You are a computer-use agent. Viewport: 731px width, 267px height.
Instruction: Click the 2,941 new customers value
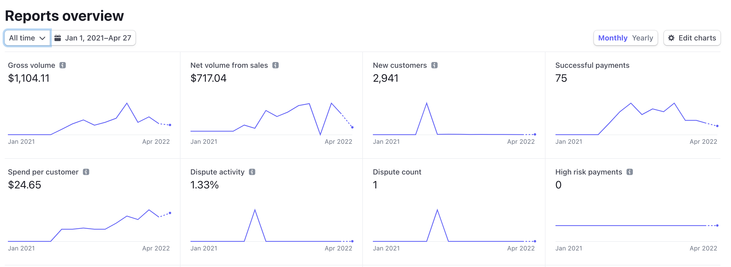click(386, 78)
